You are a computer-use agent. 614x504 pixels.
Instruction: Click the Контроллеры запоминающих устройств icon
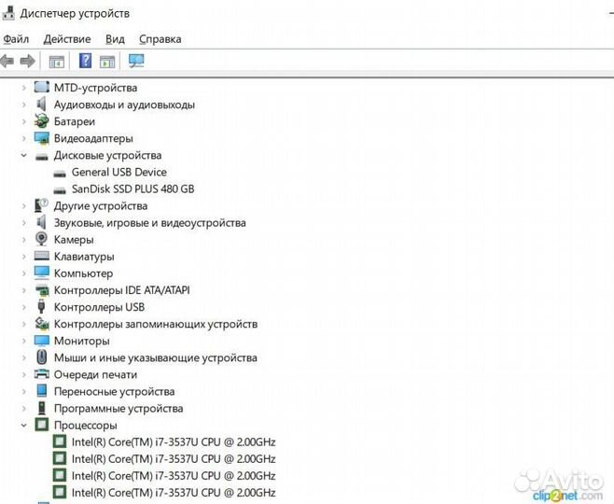pyautogui.click(x=42, y=324)
